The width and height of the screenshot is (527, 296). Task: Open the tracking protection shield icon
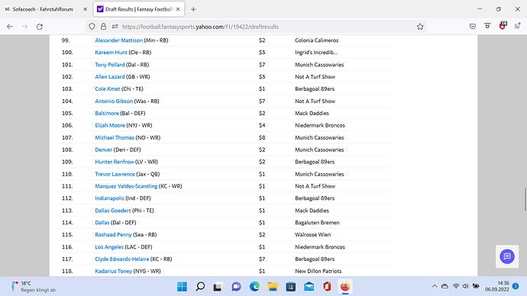(92, 27)
